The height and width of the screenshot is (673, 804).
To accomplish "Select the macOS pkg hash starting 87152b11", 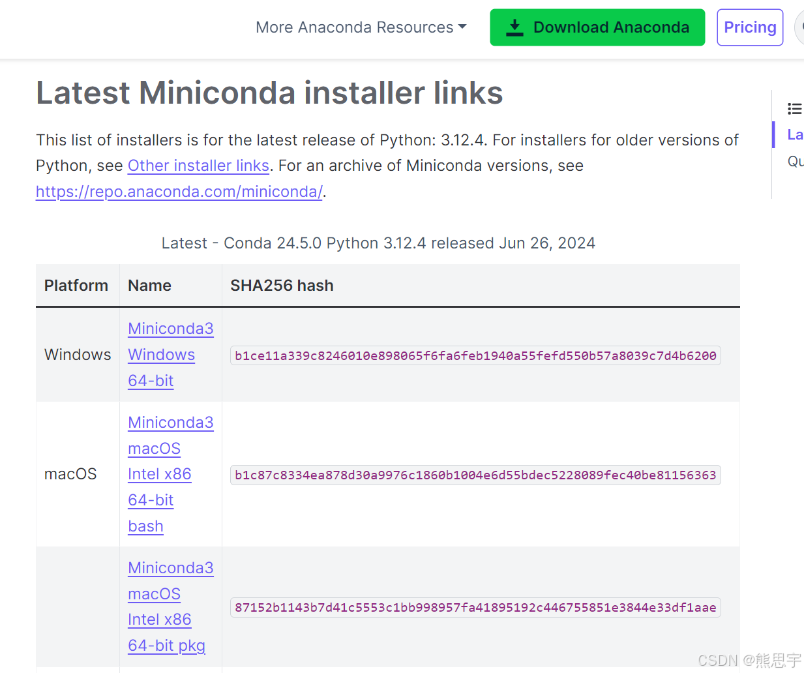I will 475,607.
